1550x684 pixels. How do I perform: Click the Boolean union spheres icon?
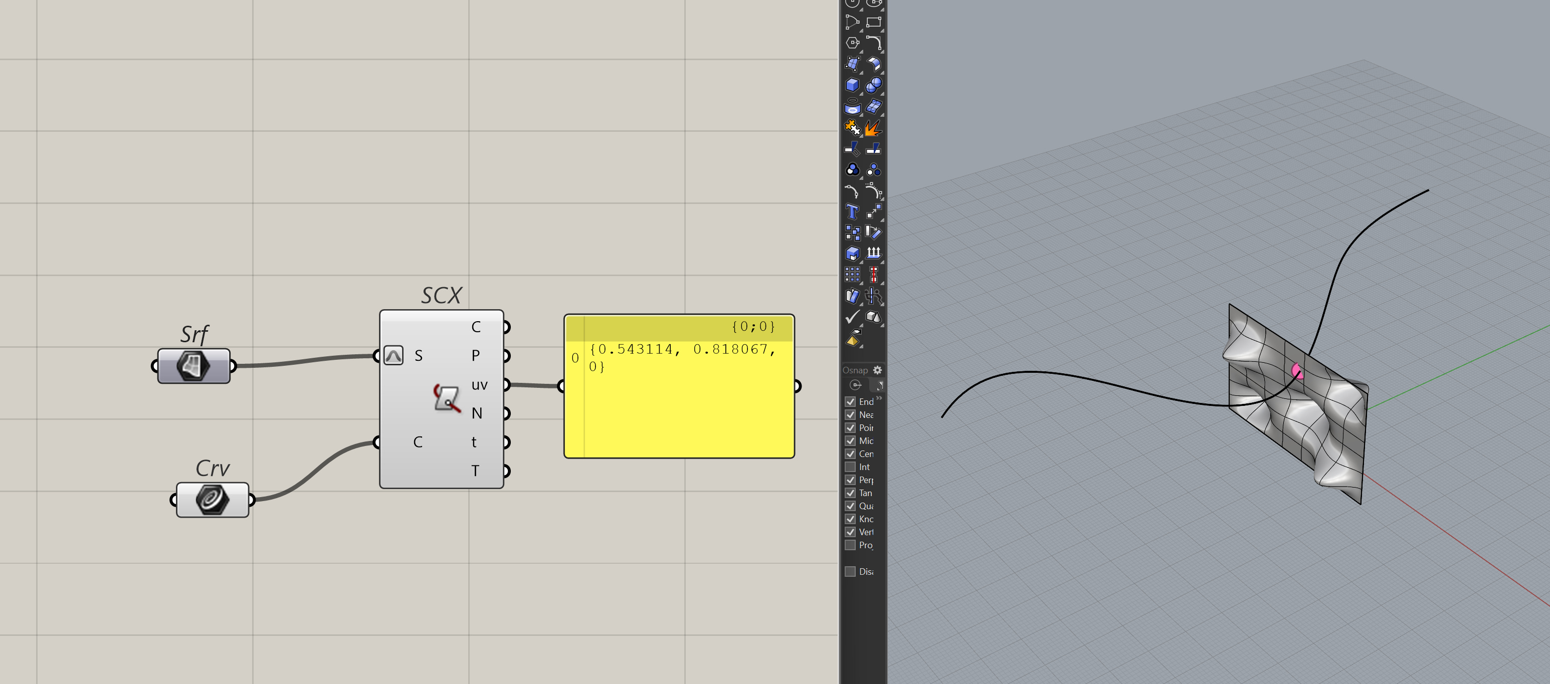(x=873, y=85)
